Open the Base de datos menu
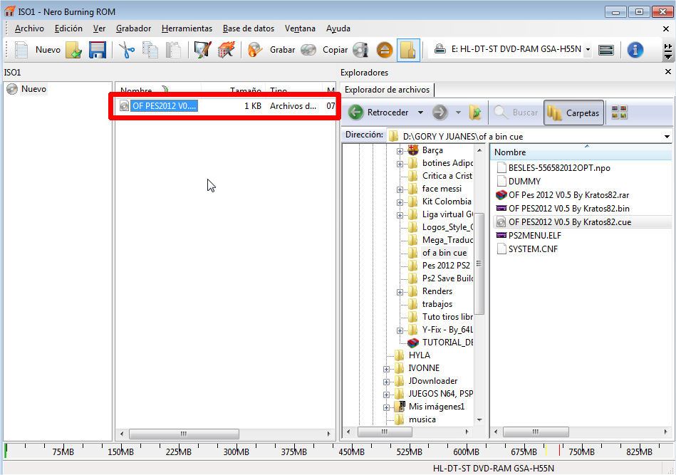Image resolution: width=676 pixels, height=475 pixels. (x=249, y=28)
